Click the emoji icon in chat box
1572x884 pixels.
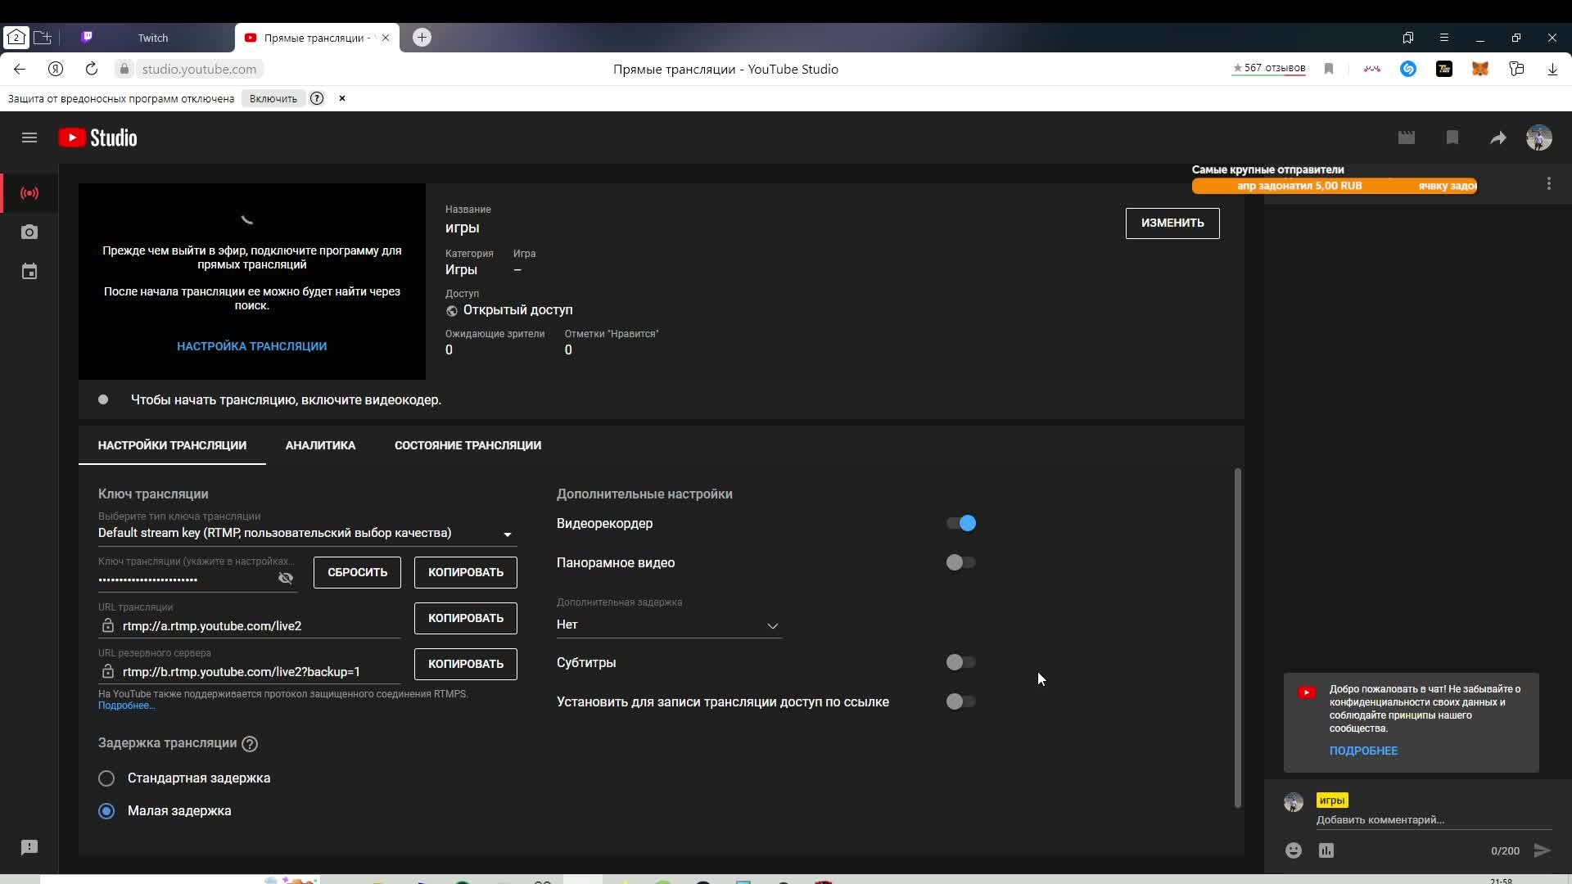[x=1293, y=850]
